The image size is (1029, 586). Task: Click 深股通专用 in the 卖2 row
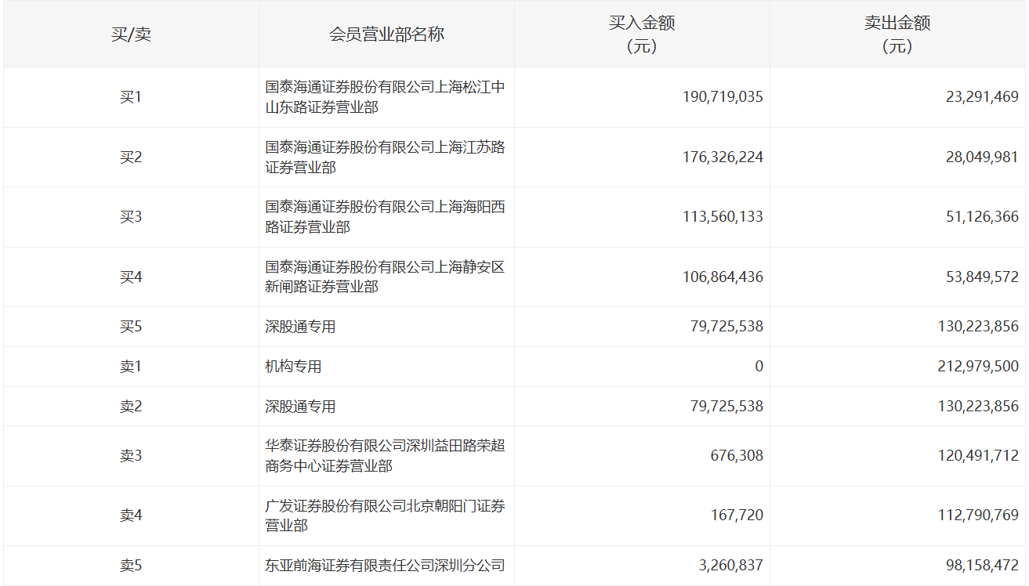[300, 407]
